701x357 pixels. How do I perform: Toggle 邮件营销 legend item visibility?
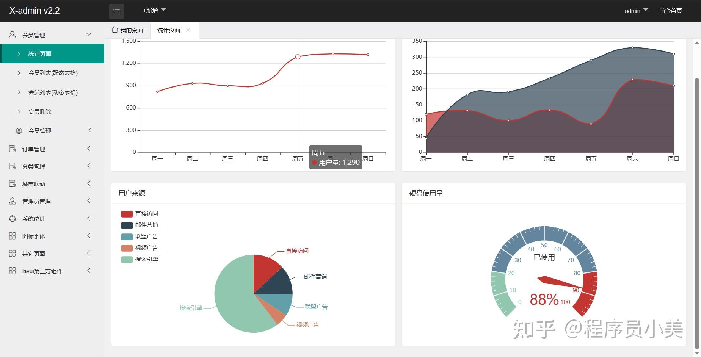click(139, 225)
